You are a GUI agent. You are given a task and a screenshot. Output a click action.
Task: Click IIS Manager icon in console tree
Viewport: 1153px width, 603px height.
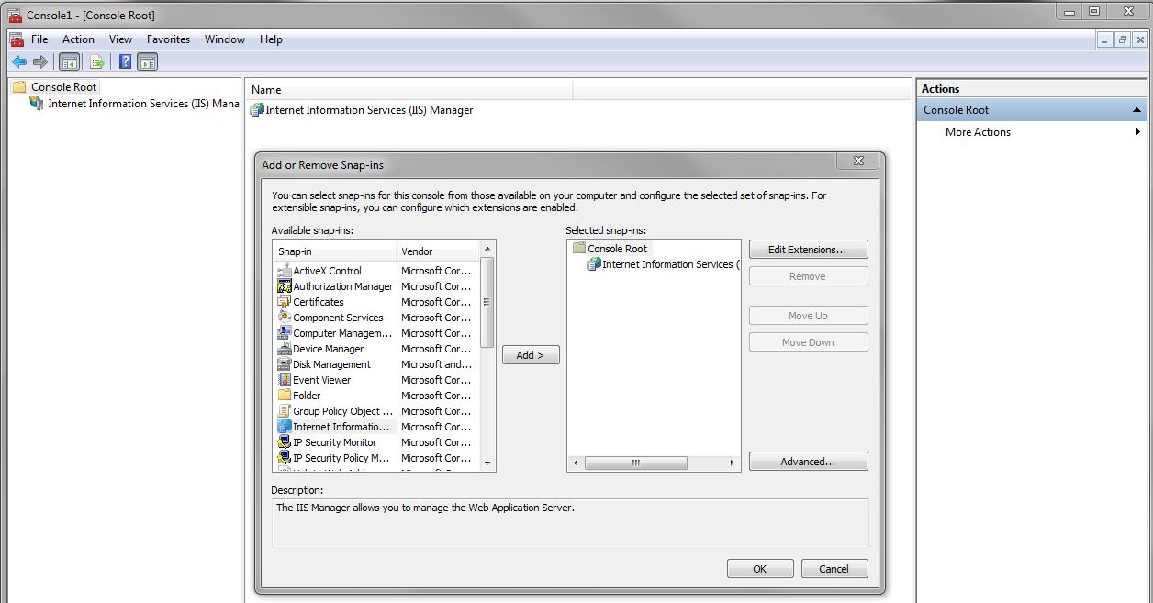pyautogui.click(x=37, y=104)
